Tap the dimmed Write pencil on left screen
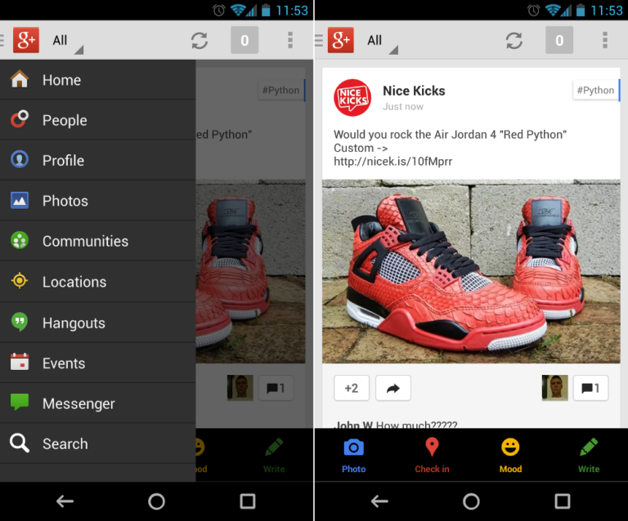Screen dimensions: 628x521 tap(274, 455)
